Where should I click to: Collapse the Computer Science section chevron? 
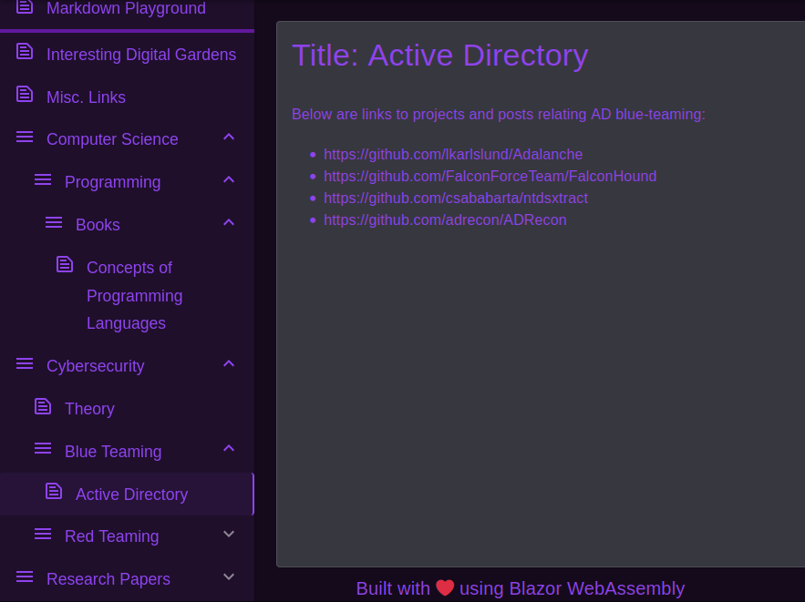pyautogui.click(x=229, y=138)
